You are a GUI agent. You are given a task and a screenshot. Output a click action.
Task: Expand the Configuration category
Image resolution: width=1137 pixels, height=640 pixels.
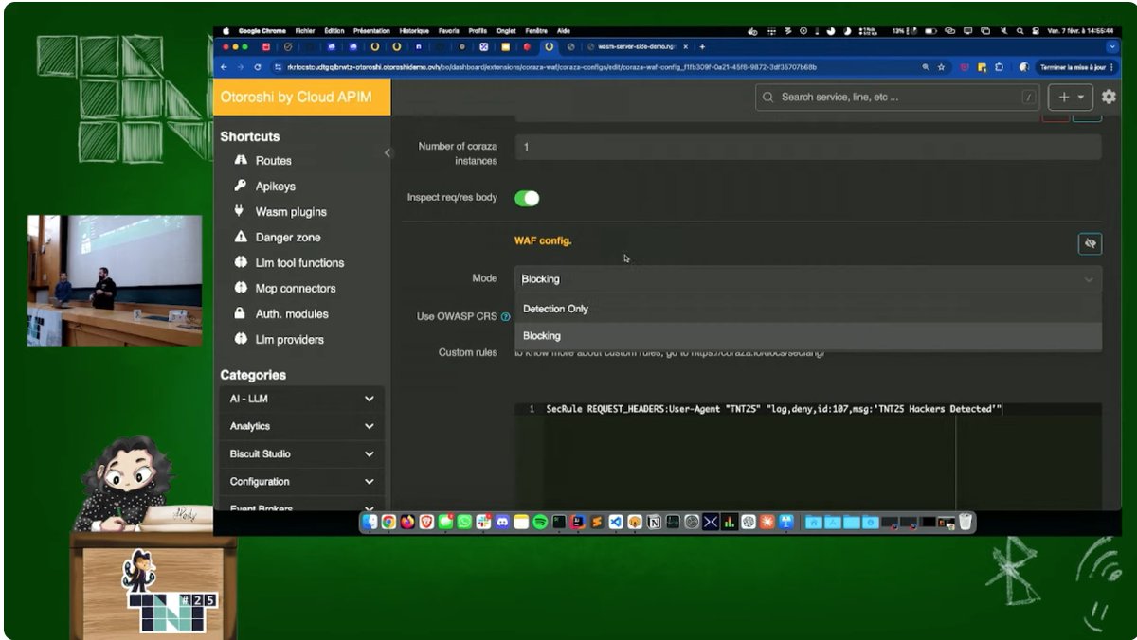coord(302,481)
